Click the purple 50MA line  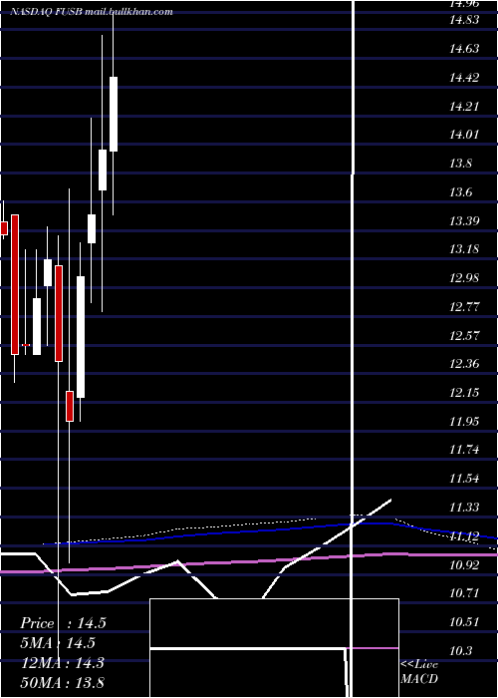[249, 562]
